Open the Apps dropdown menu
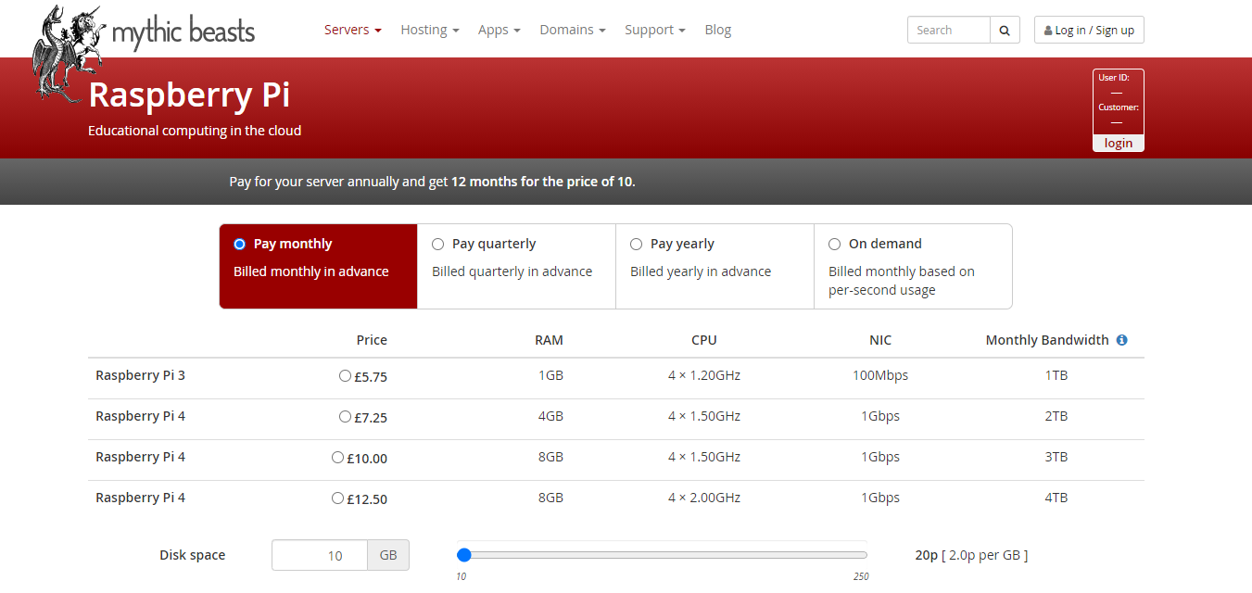 tap(500, 30)
